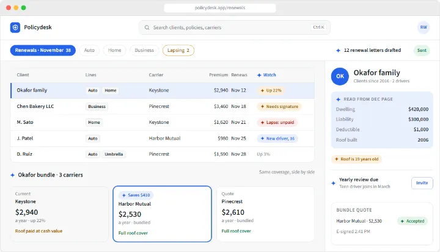
Task: Click the New driver, 16 badge
Action: click(x=277, y=139)
